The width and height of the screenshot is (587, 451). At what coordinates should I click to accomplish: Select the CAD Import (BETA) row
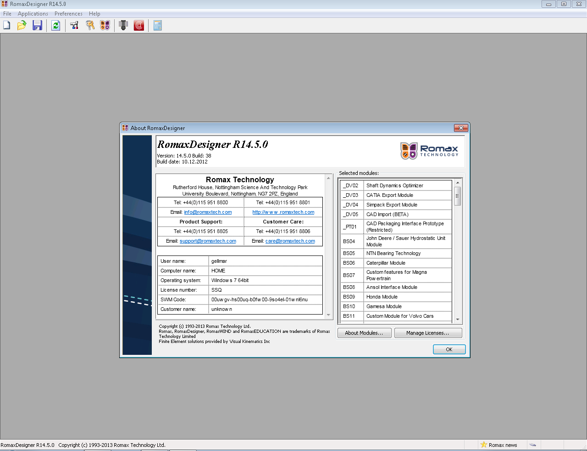[396, 214]
